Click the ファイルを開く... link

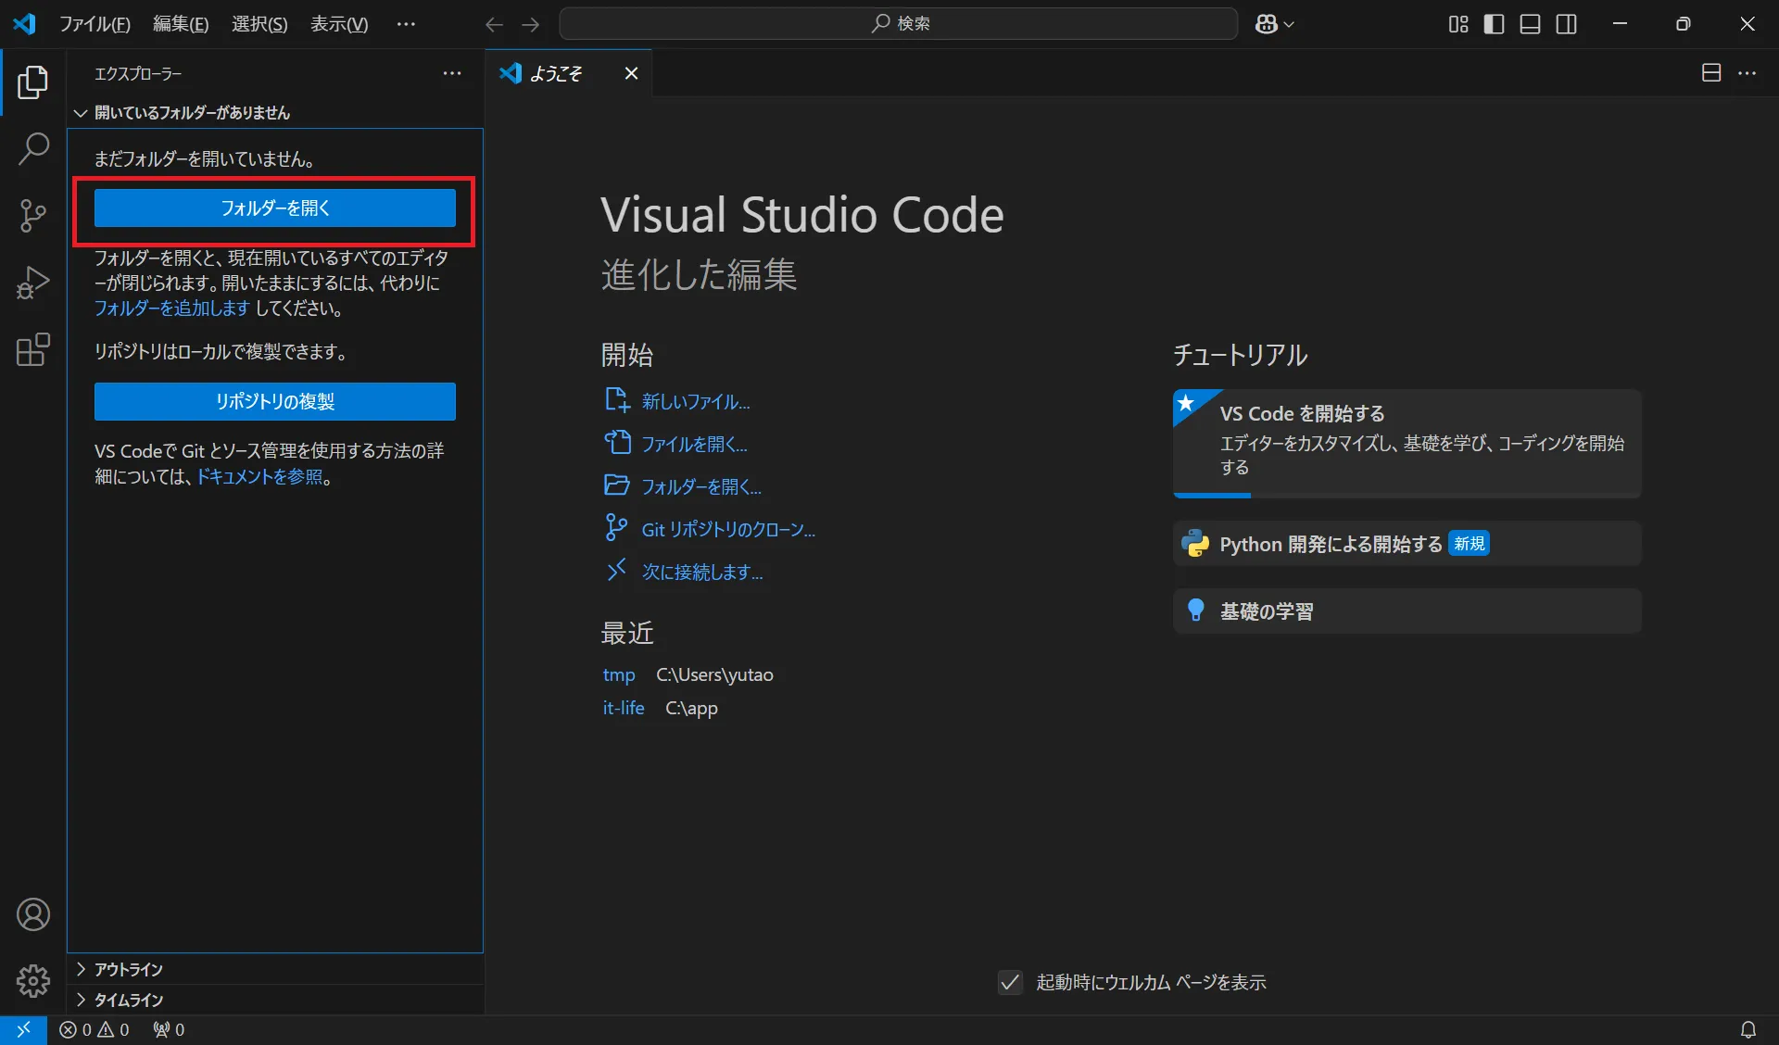pos(694,444)
